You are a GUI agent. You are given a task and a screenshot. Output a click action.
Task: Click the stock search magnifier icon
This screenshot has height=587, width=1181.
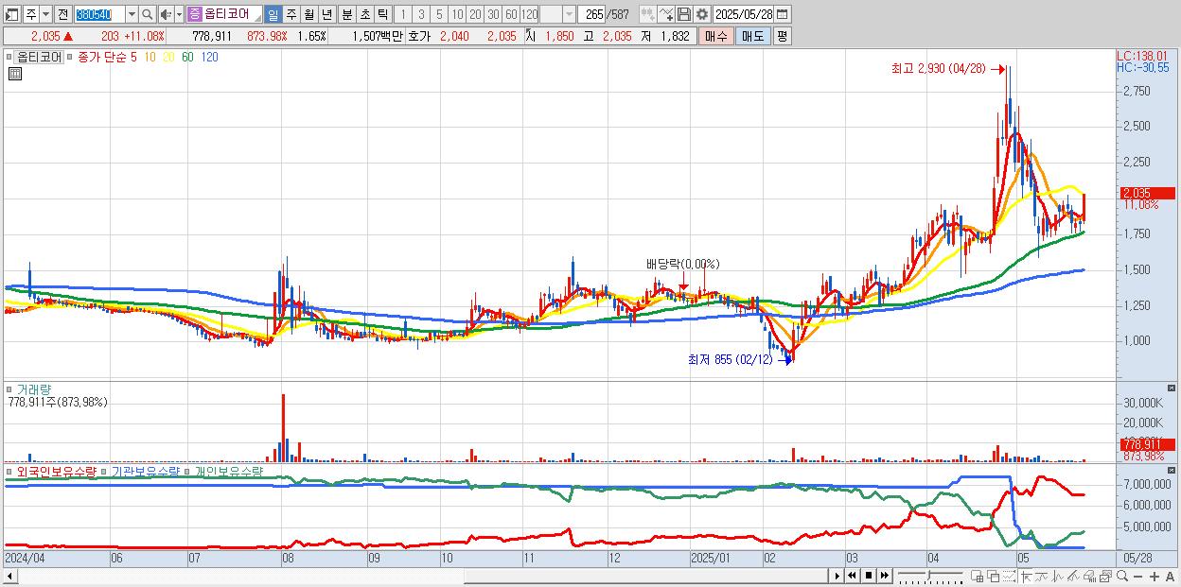(x=147, y=14)
